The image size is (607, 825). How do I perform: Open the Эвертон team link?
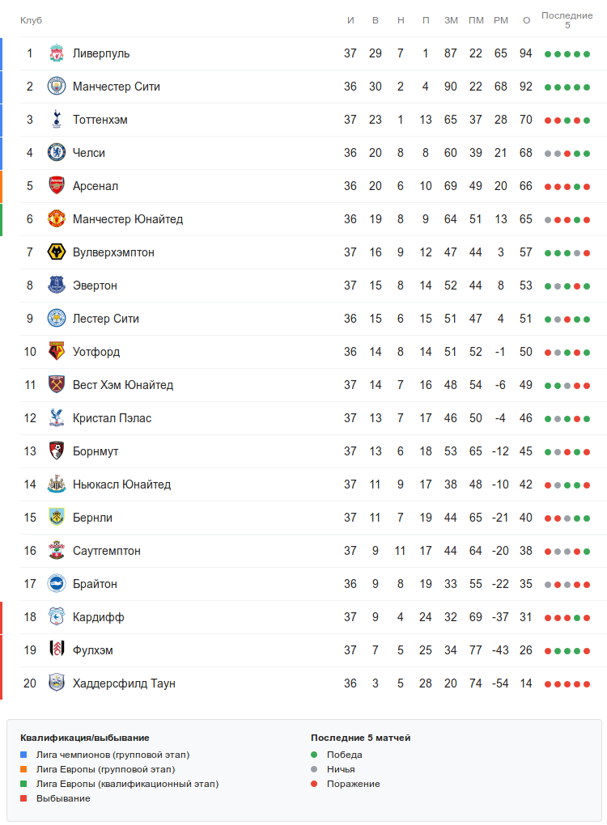95,286
